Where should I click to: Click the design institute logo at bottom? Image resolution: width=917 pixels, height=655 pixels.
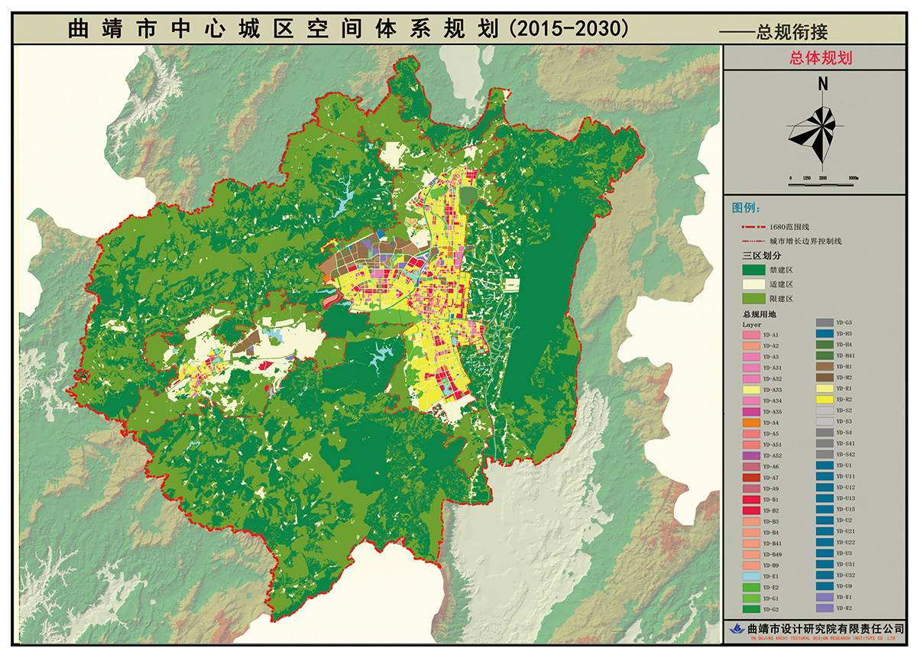pyautogui.click(x=736, y=628)
